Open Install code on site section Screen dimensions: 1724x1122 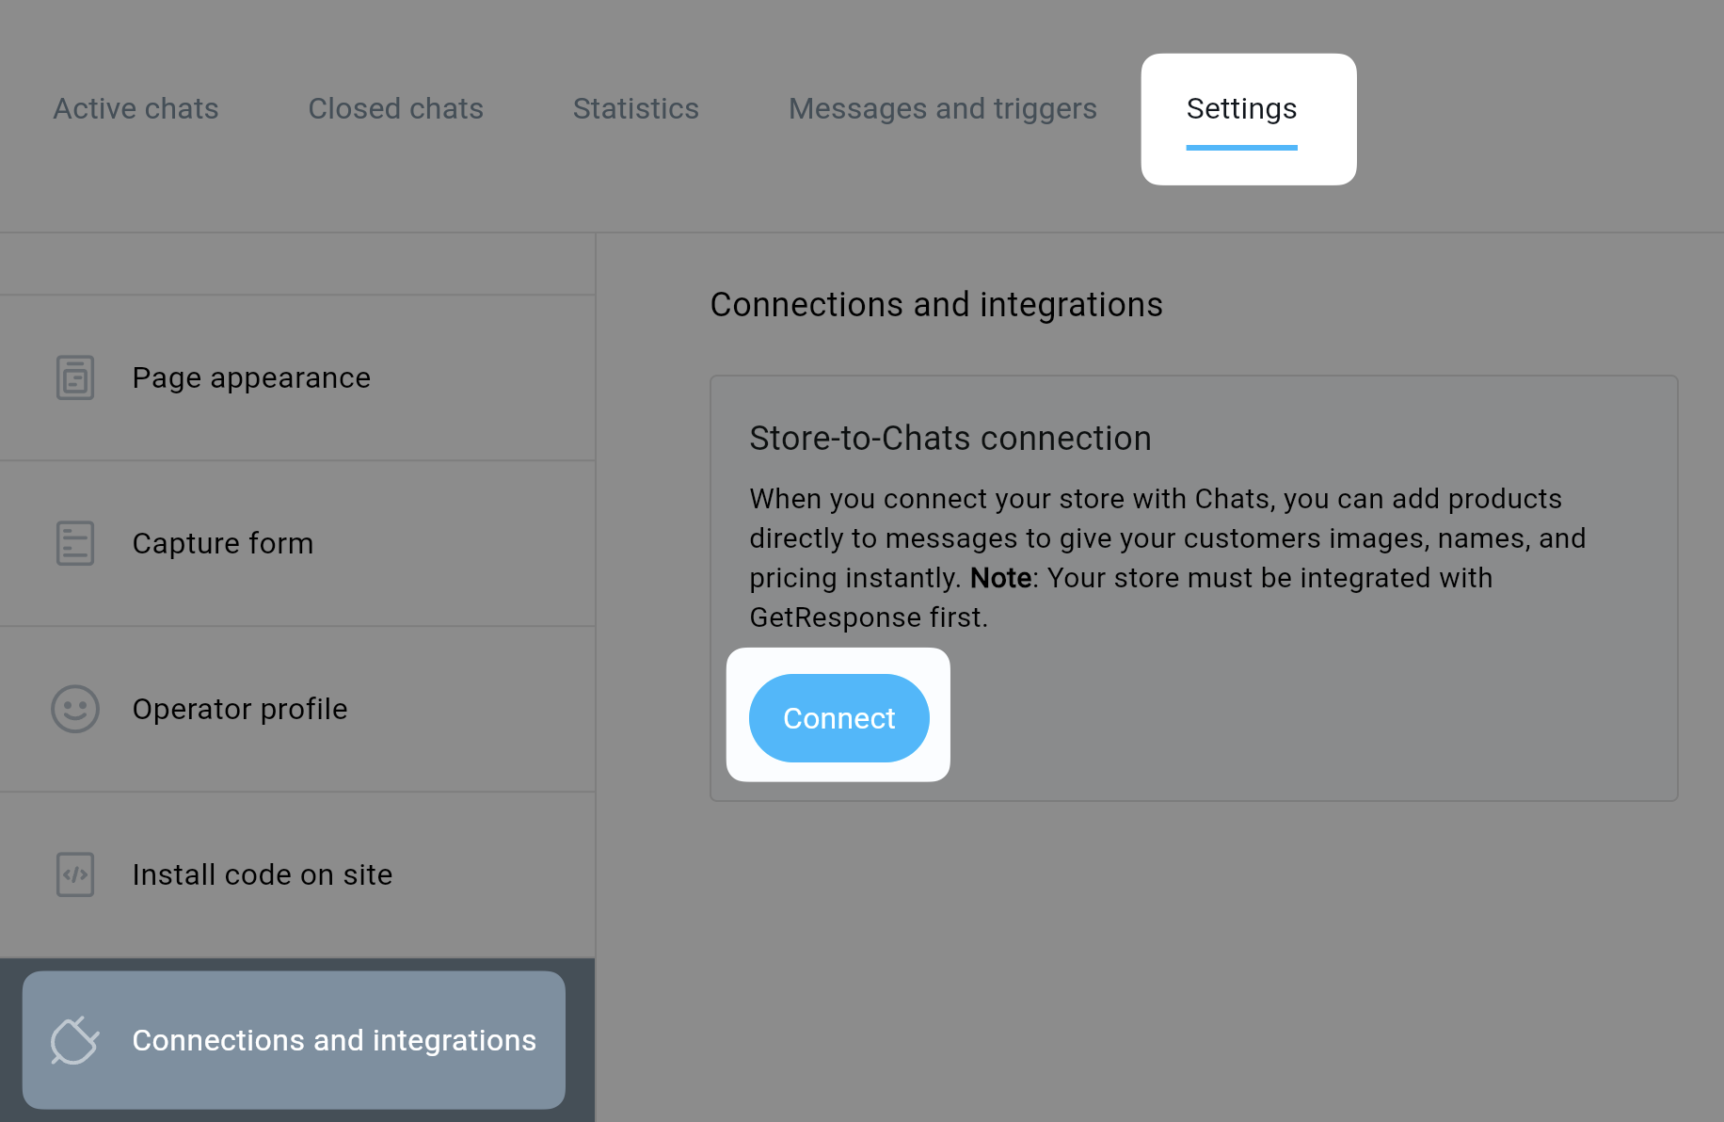pyautogui.click(x=263, y=874)
